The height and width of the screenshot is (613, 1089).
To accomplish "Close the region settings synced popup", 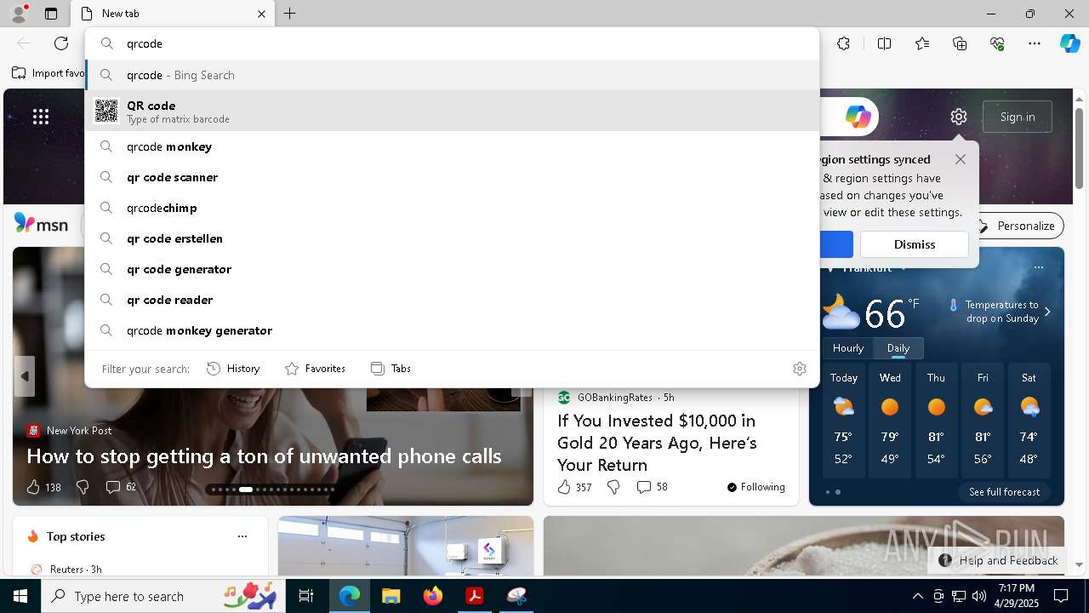I will [x=961, y=159].
